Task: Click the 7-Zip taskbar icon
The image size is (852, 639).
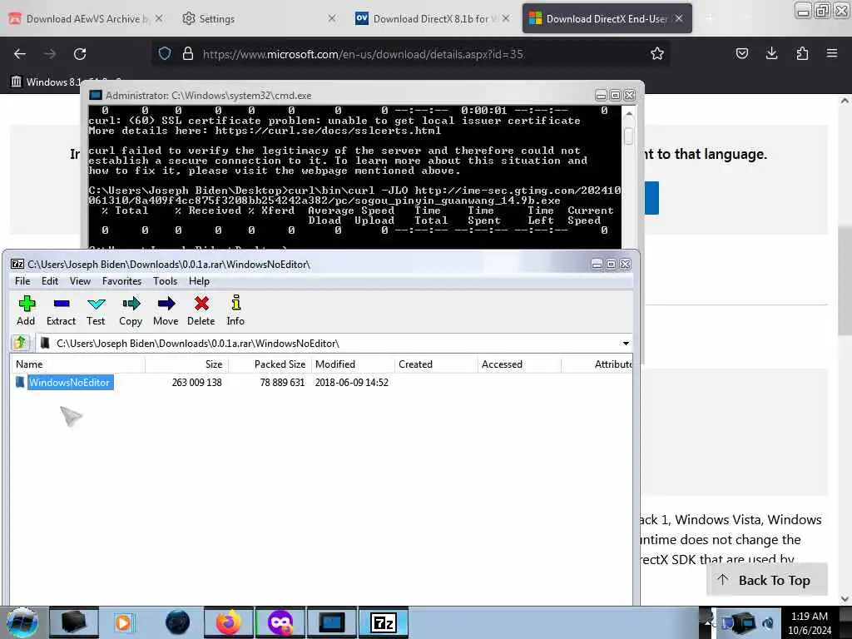Action: coord(384,622)
